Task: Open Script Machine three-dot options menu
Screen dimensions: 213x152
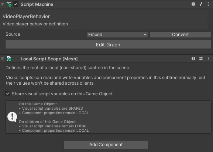Action: coord(208,4)
